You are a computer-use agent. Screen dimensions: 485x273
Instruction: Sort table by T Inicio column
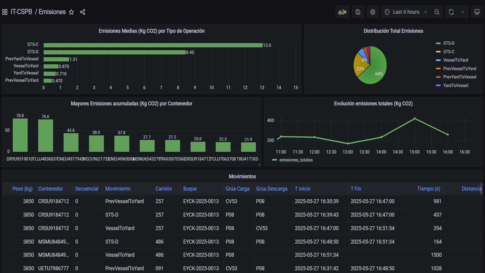tap(302, 189)
